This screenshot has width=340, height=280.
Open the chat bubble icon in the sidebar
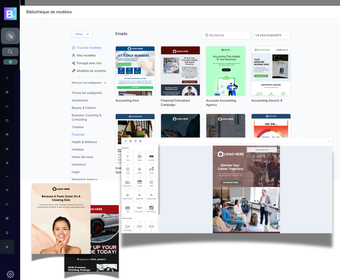pos(7,106)
